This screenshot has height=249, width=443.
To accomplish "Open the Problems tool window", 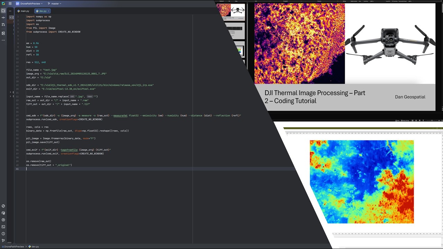I will (3, 234).
